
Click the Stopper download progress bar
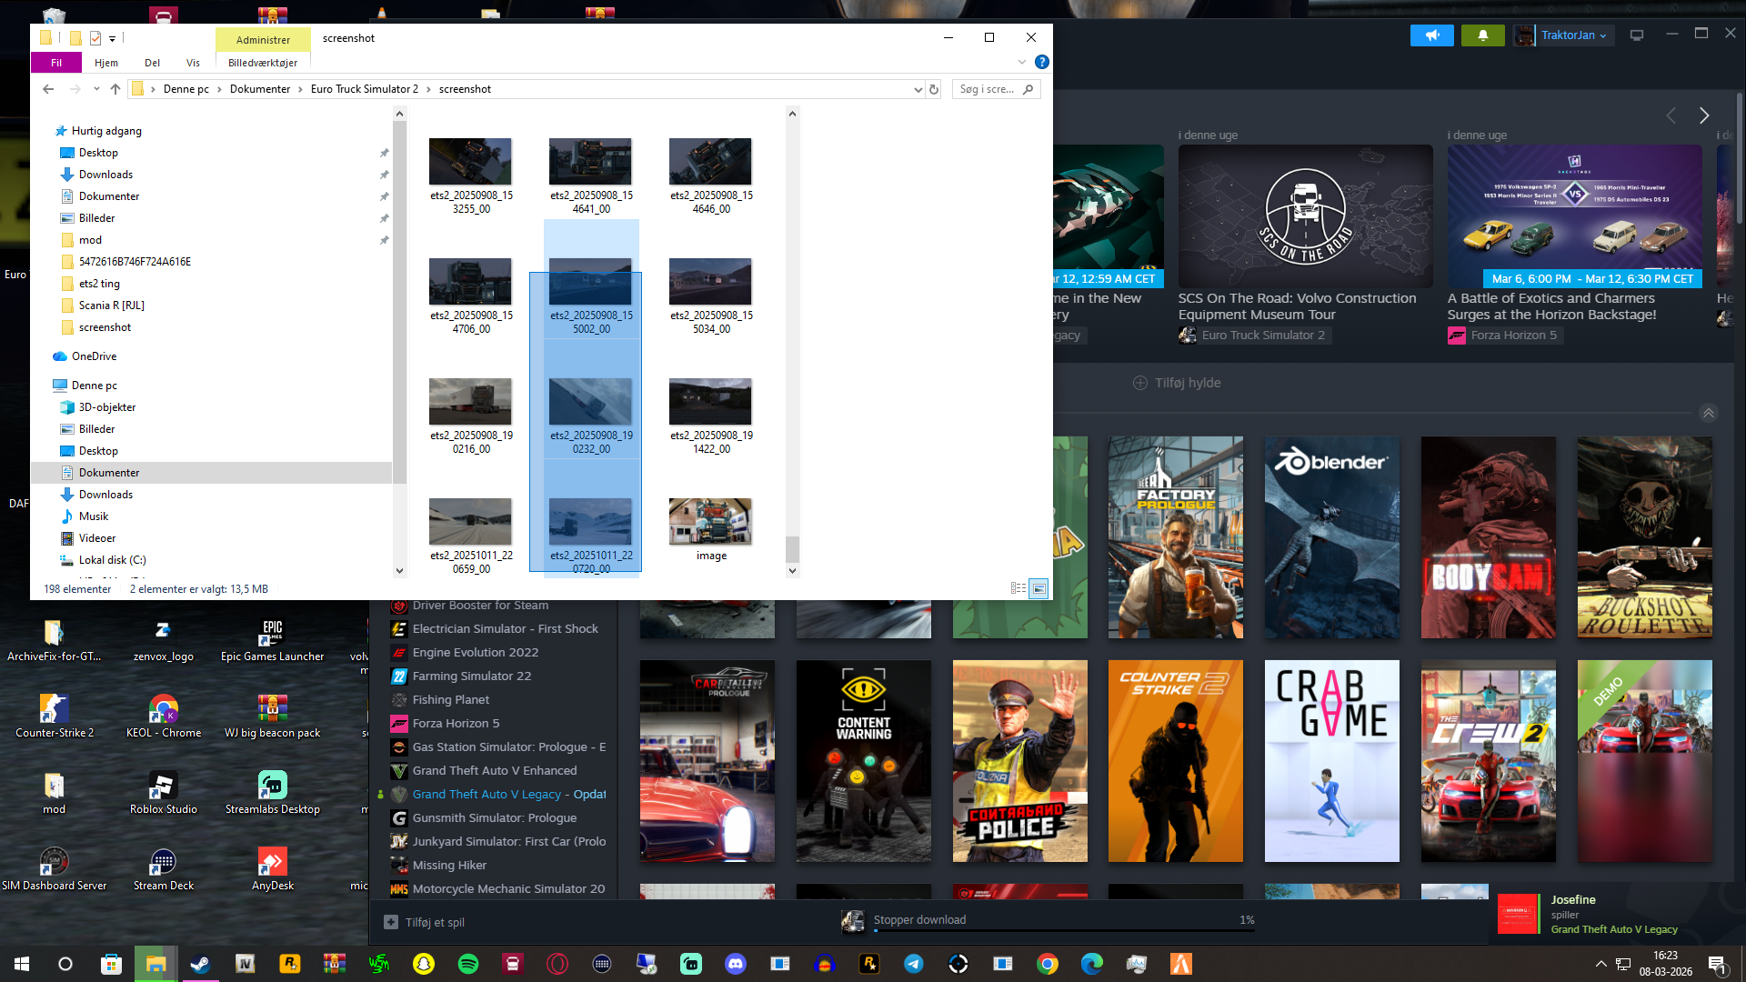[x=1064, y=931]
